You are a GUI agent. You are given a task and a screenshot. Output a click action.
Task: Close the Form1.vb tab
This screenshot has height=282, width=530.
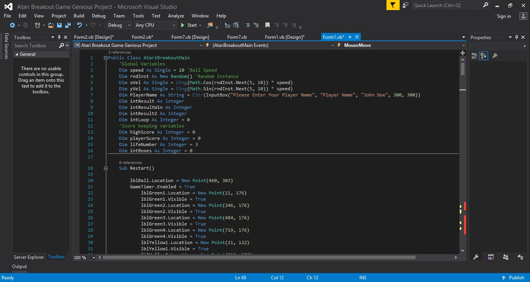pos(357,37)
